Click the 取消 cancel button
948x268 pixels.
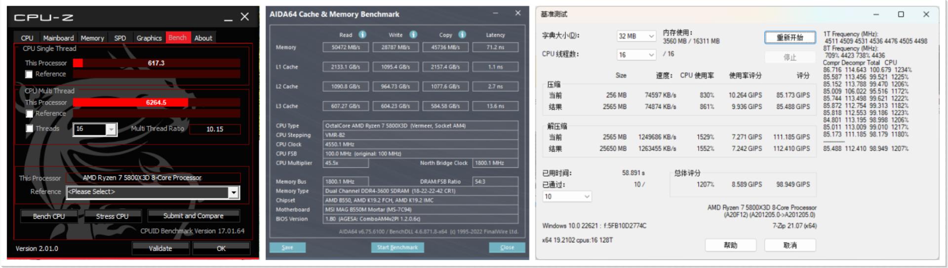coord(790,245)
